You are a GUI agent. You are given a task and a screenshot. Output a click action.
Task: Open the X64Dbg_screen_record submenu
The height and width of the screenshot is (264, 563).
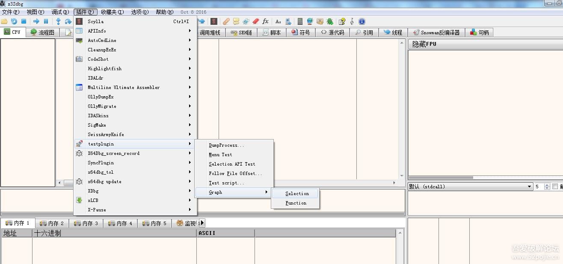pos(135,153)
